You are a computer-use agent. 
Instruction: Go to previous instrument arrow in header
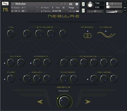62,4
